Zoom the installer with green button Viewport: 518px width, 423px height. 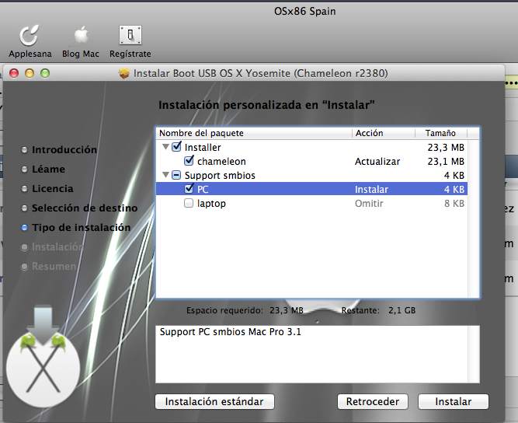(x=45, y=73)
